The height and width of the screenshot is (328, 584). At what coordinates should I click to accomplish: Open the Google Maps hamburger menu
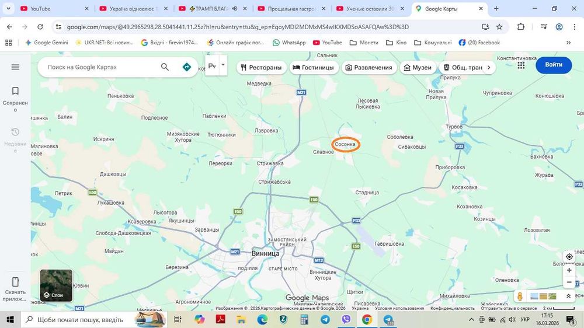coord(15,67)
